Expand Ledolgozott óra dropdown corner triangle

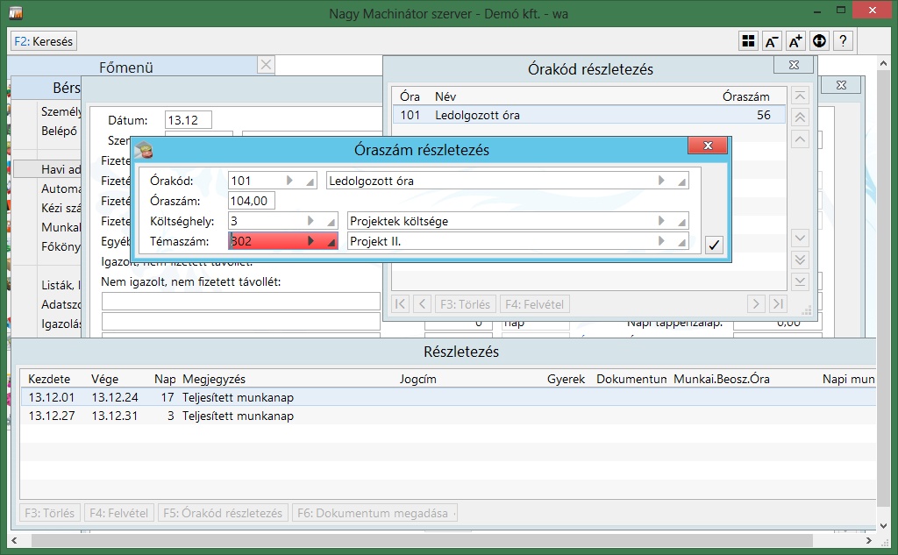pos(681,182)
